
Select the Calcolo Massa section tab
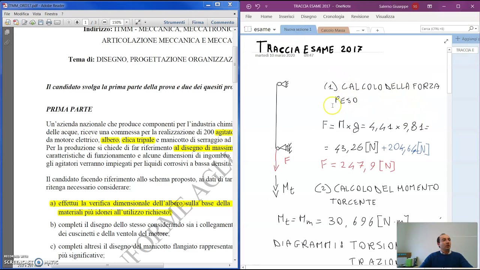tap(333, 30)
